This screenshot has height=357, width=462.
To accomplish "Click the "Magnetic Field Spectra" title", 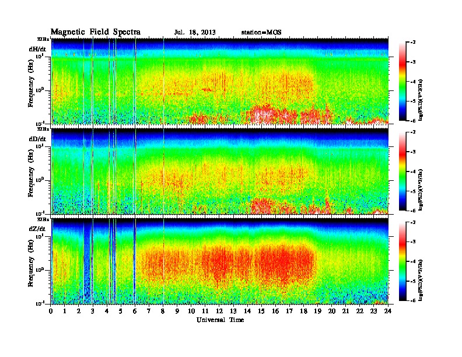I will (x=96, y=32).
